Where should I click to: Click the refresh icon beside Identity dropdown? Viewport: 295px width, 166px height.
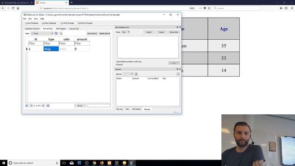pos(136,74)
